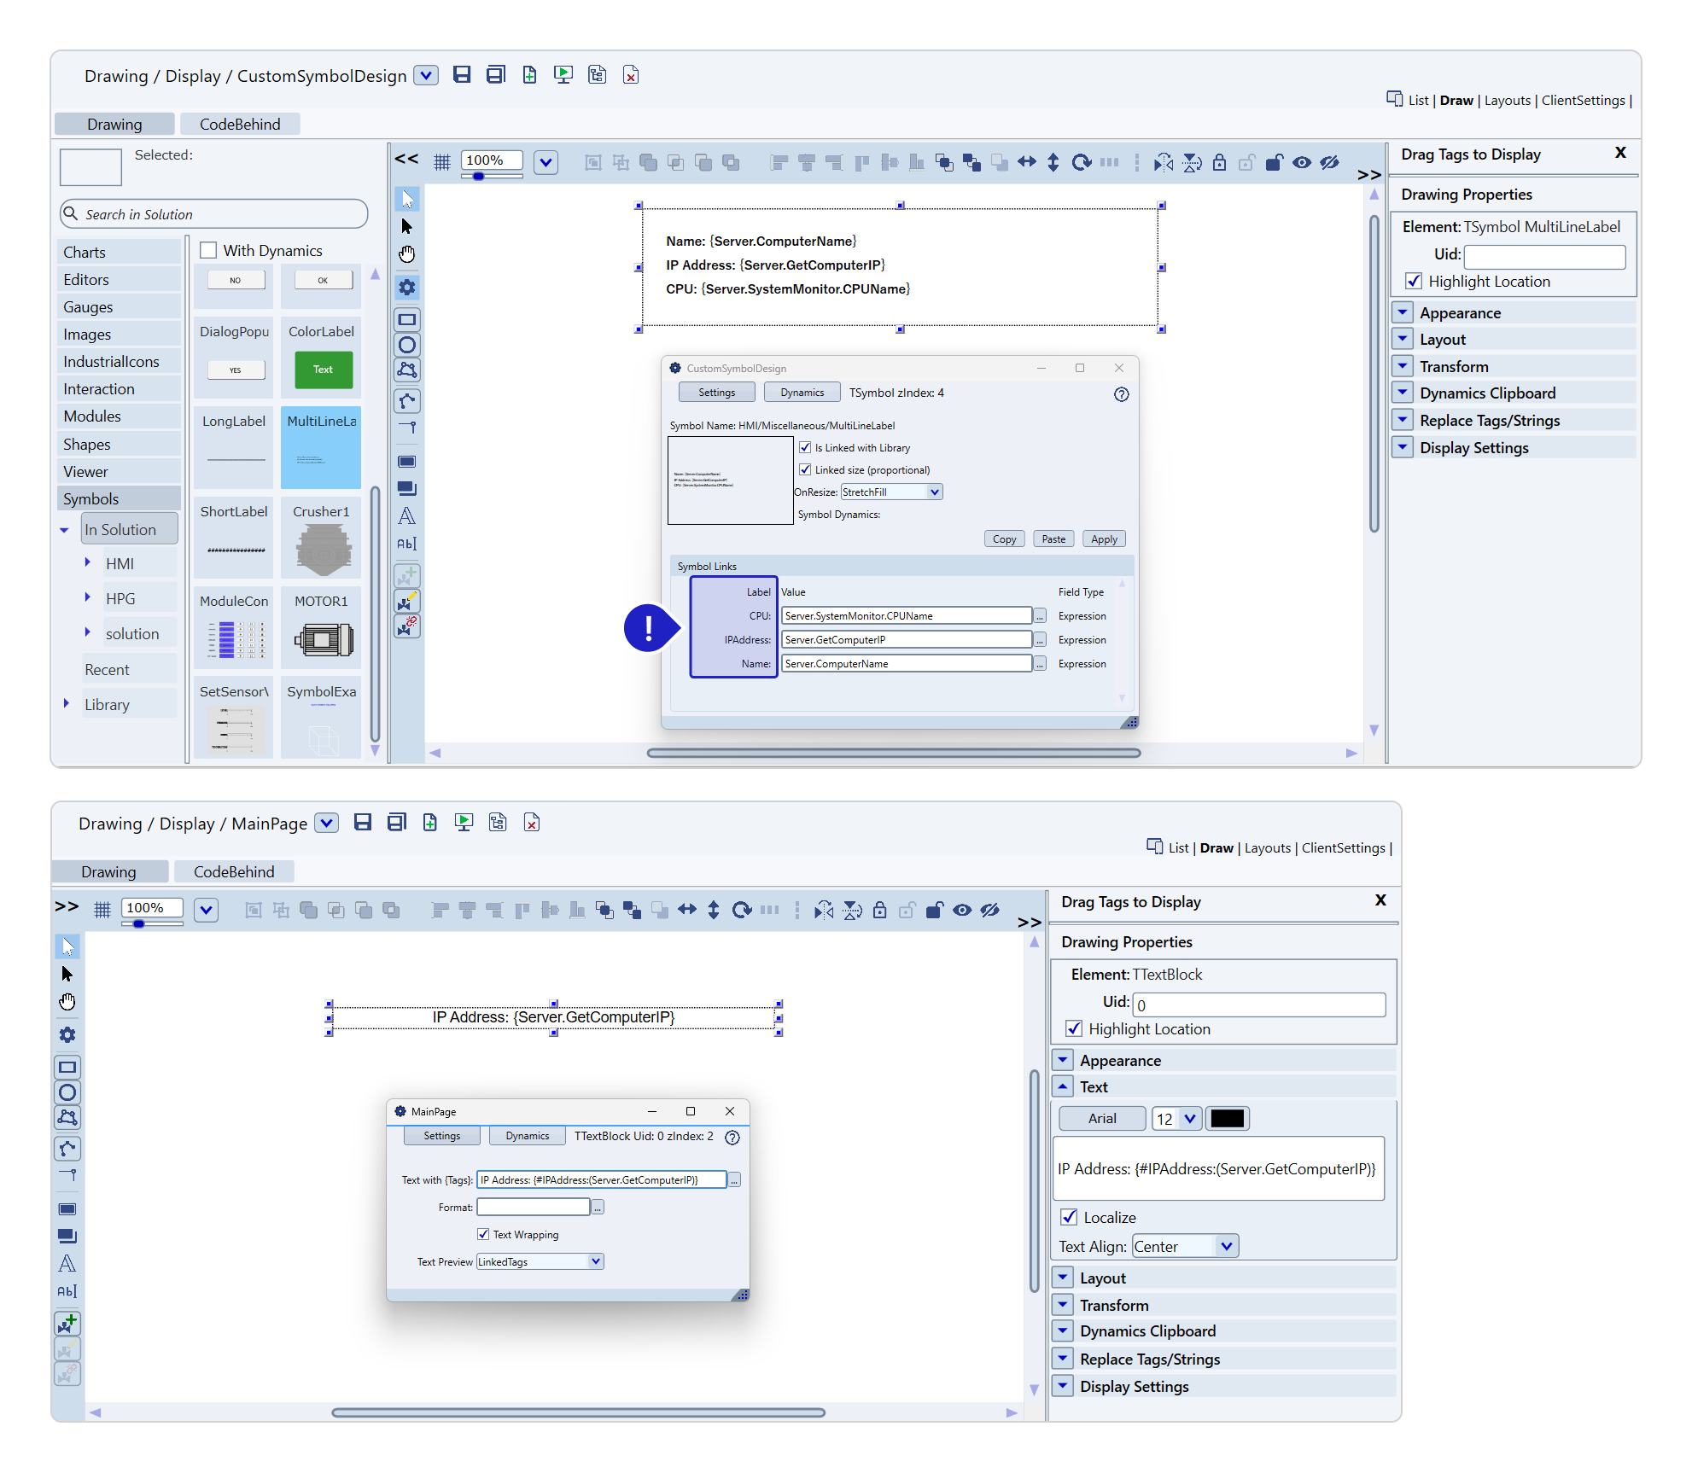Click the save icon next to CustomSymbolDesign

[x=462, y=75]
